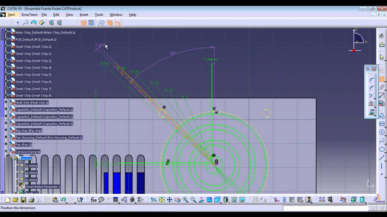Image resolution: width=387 pixels, height=217 pixels.
Task: Click the Fit All In view icon
Action: pos(162,200)
